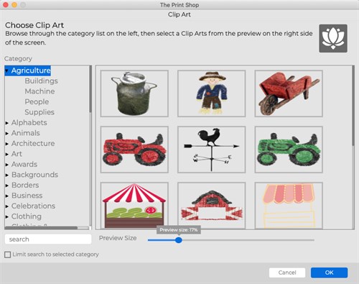This screenshot has height=284, width=359.
Task: Click the OK button
Action: (x=329, y=272)
